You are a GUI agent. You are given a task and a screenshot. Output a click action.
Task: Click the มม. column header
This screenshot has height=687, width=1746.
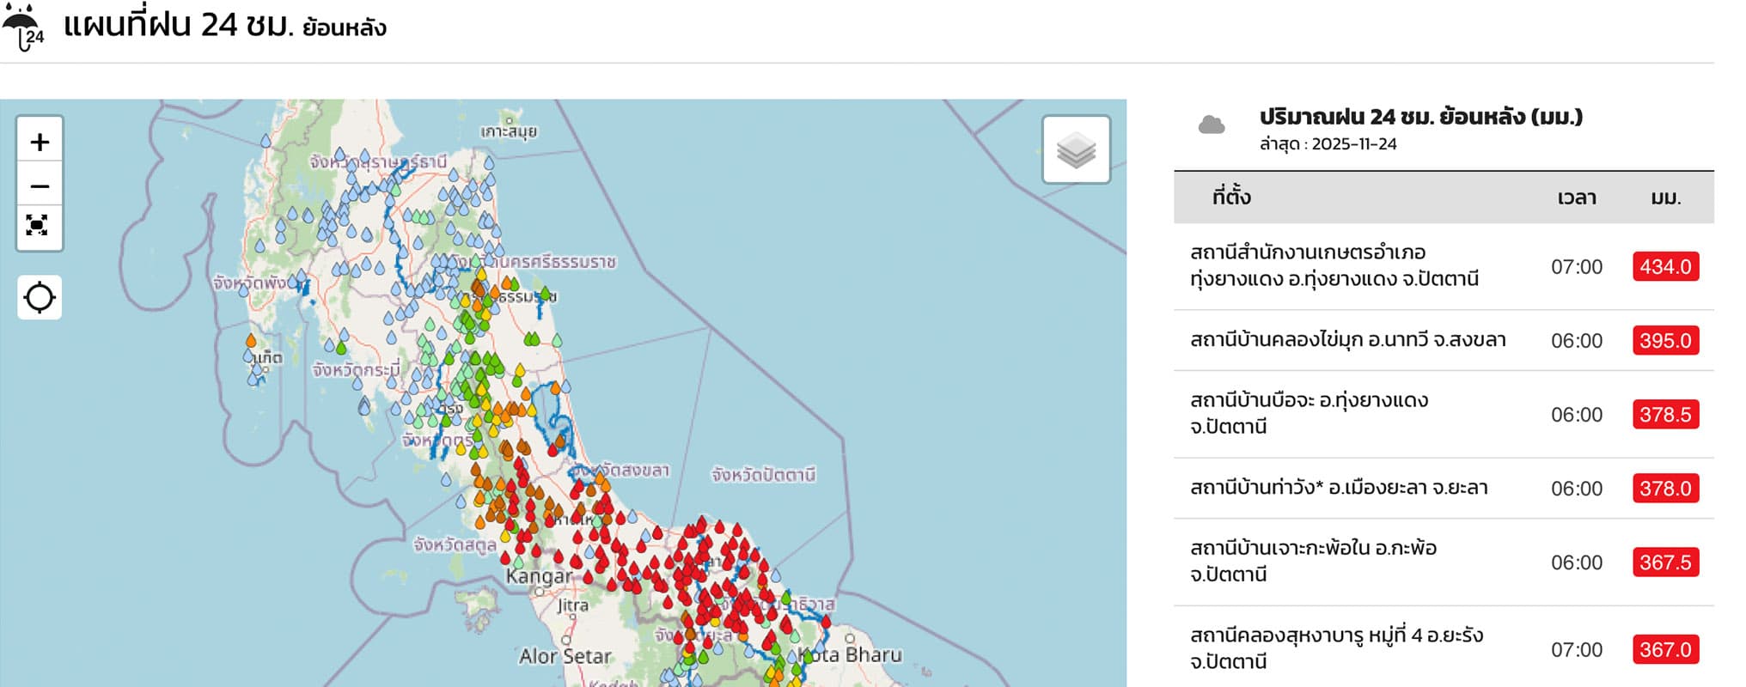point(1665,198)
